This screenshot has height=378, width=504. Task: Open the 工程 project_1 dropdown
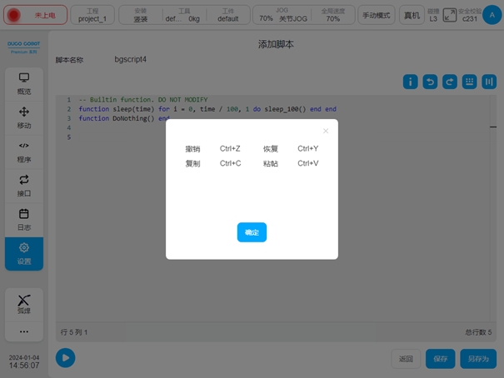[92, 15]
